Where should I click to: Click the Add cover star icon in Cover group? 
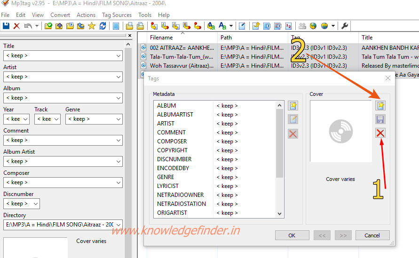pos(380,105)
